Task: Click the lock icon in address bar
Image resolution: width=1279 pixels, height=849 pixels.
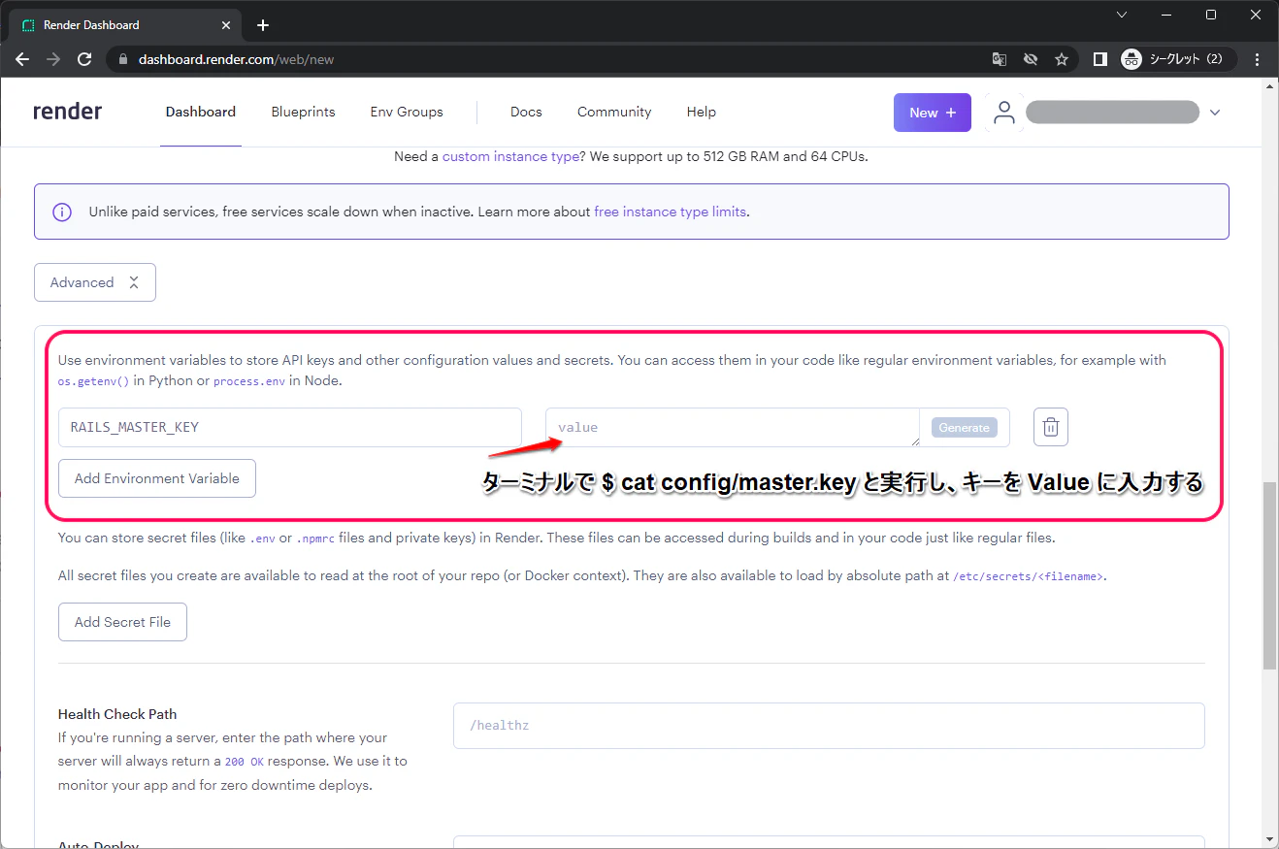Action: pos(122,59)
